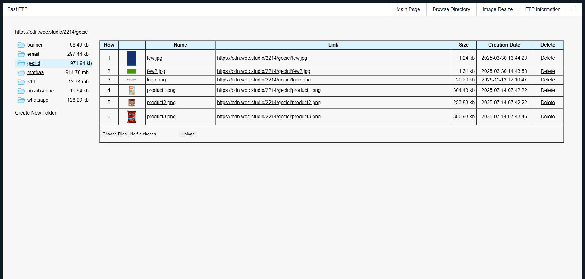Click the few2.jpg green thumbnail
The width and height of the screenshot is (585, 279).
(x=132, y=71)
